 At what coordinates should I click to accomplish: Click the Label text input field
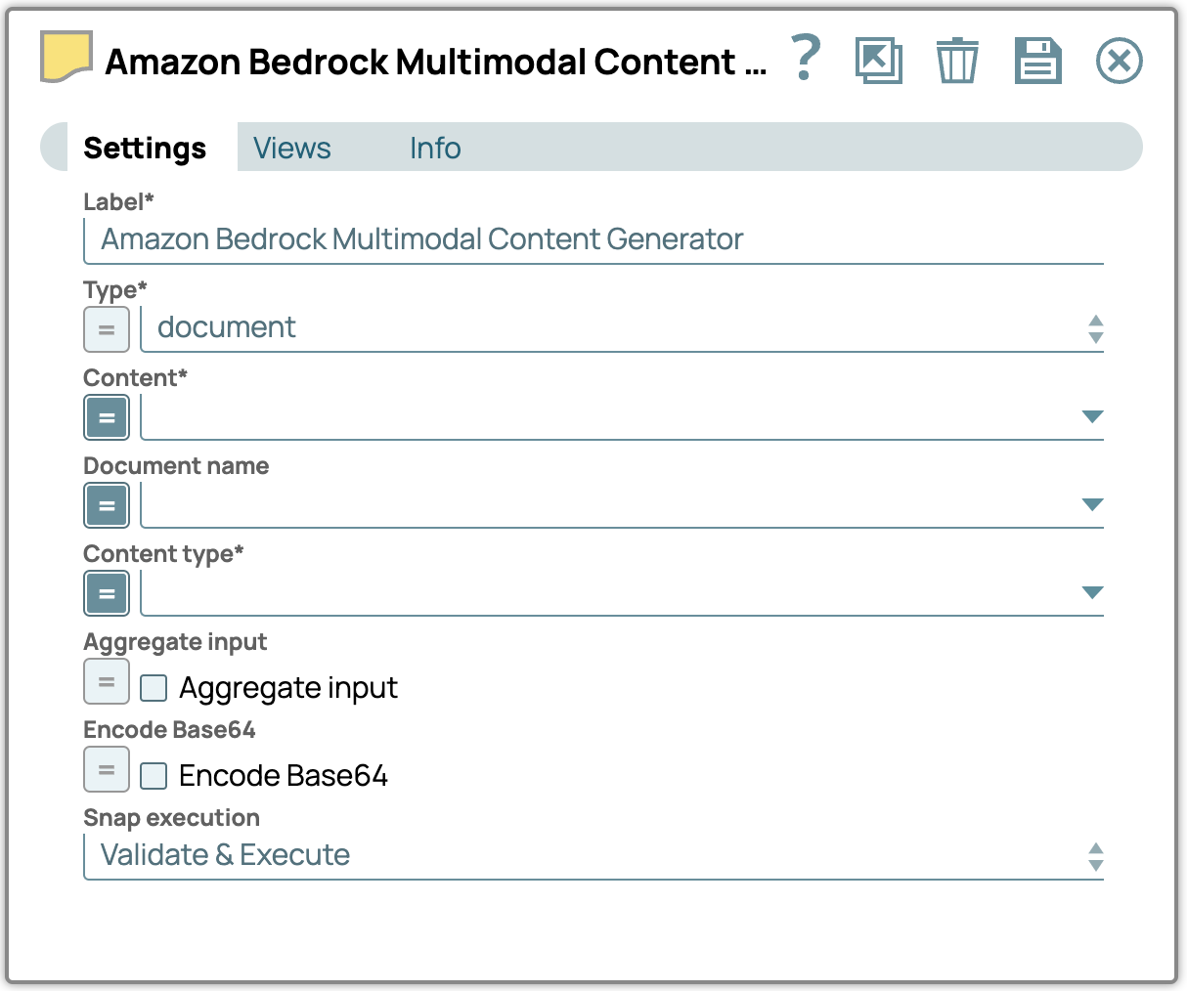[593, 240]
